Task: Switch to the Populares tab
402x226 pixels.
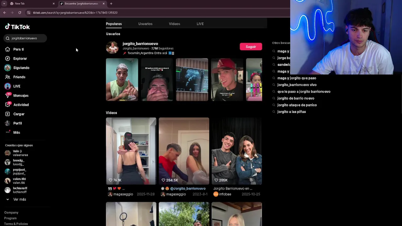Action: (x=114, y=24)
